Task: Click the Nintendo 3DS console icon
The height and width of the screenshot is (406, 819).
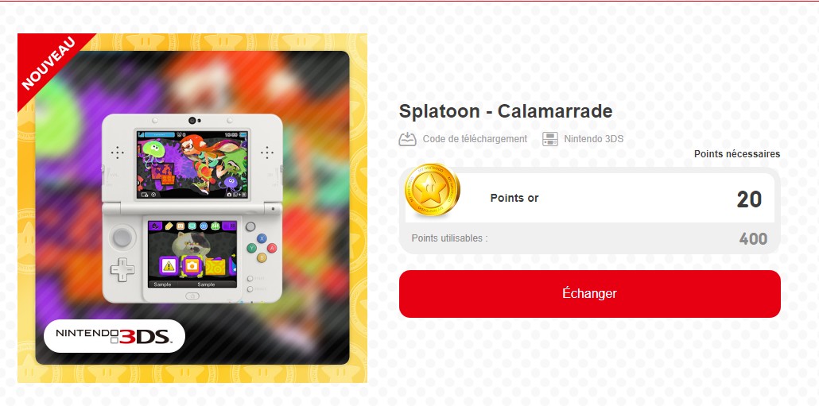Action: point(550,139)
